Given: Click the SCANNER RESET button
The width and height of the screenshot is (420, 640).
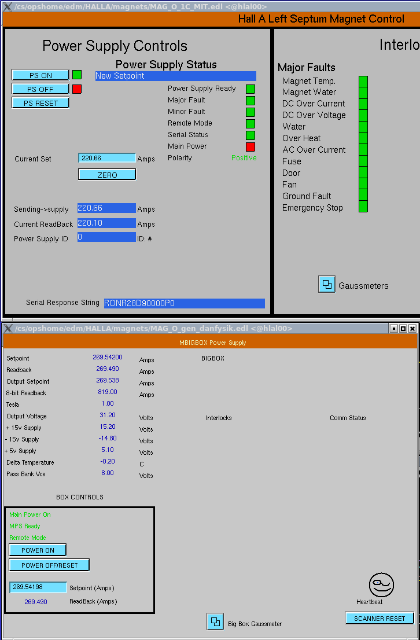Looking at the screenshot, I should (379, 618).
